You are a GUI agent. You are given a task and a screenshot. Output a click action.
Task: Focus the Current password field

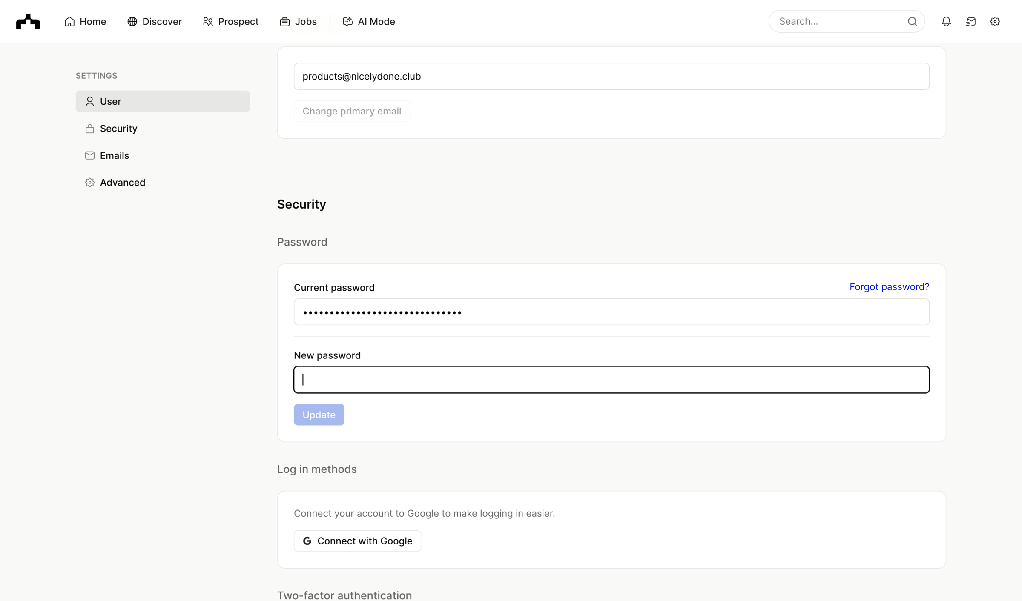(x=611, y=312)
